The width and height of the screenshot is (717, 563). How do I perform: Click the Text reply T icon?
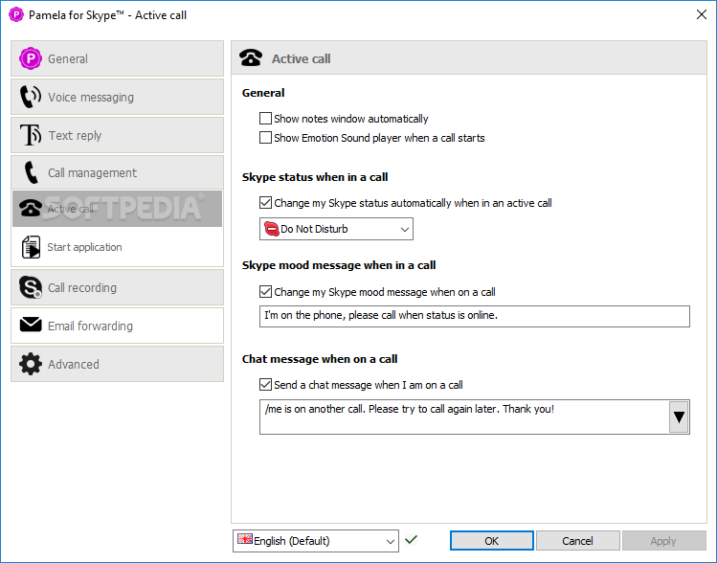pyautogui.click(x=31, y=135)
